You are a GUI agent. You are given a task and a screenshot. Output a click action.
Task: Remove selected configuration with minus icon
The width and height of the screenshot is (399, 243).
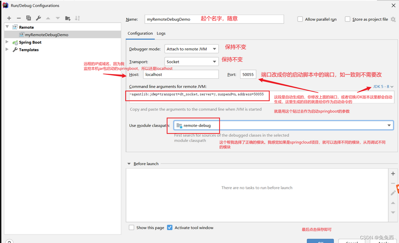19,18
